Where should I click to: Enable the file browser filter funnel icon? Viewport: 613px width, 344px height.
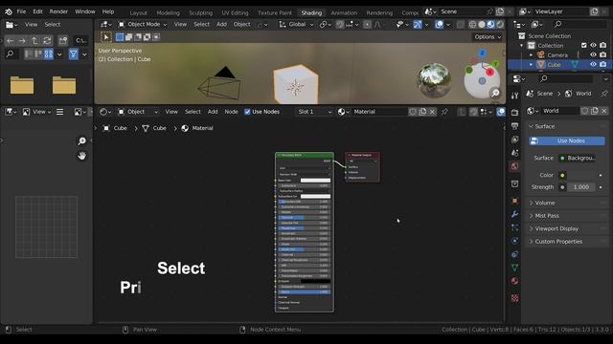pos(73,54)
